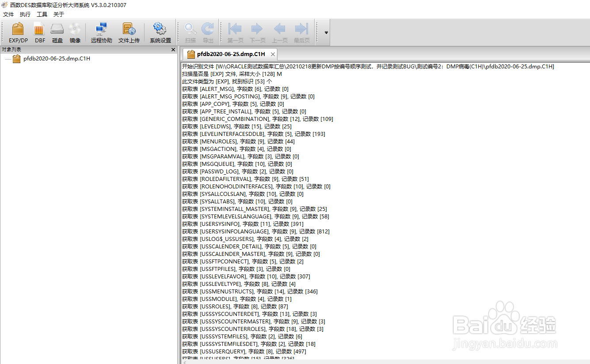Click the log line for MENUROLES
Screen dimensions: 590x364
[239, 142]
